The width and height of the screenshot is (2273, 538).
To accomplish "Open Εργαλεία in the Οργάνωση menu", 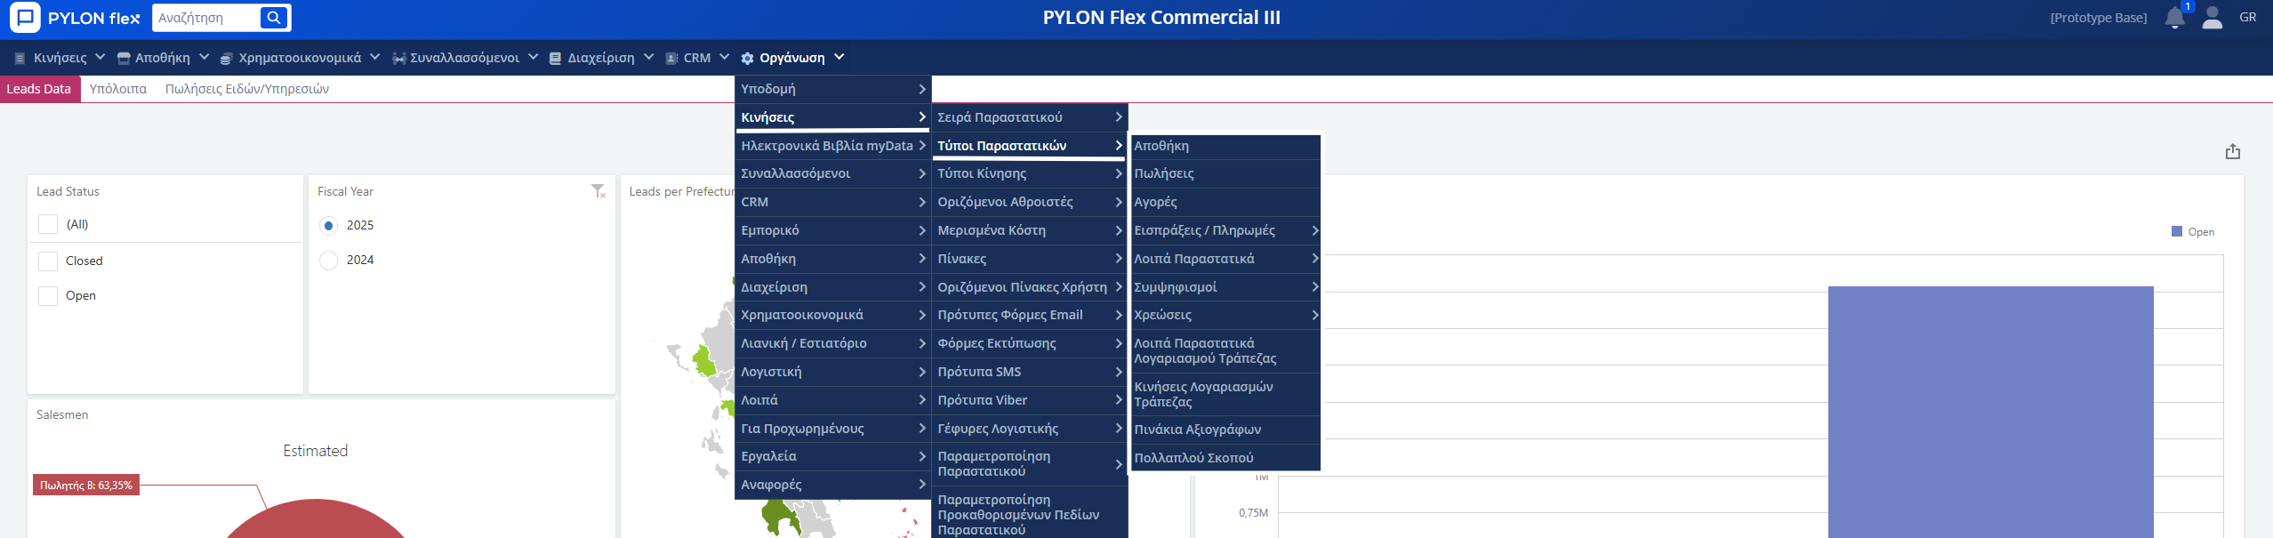I will [832, 456].
